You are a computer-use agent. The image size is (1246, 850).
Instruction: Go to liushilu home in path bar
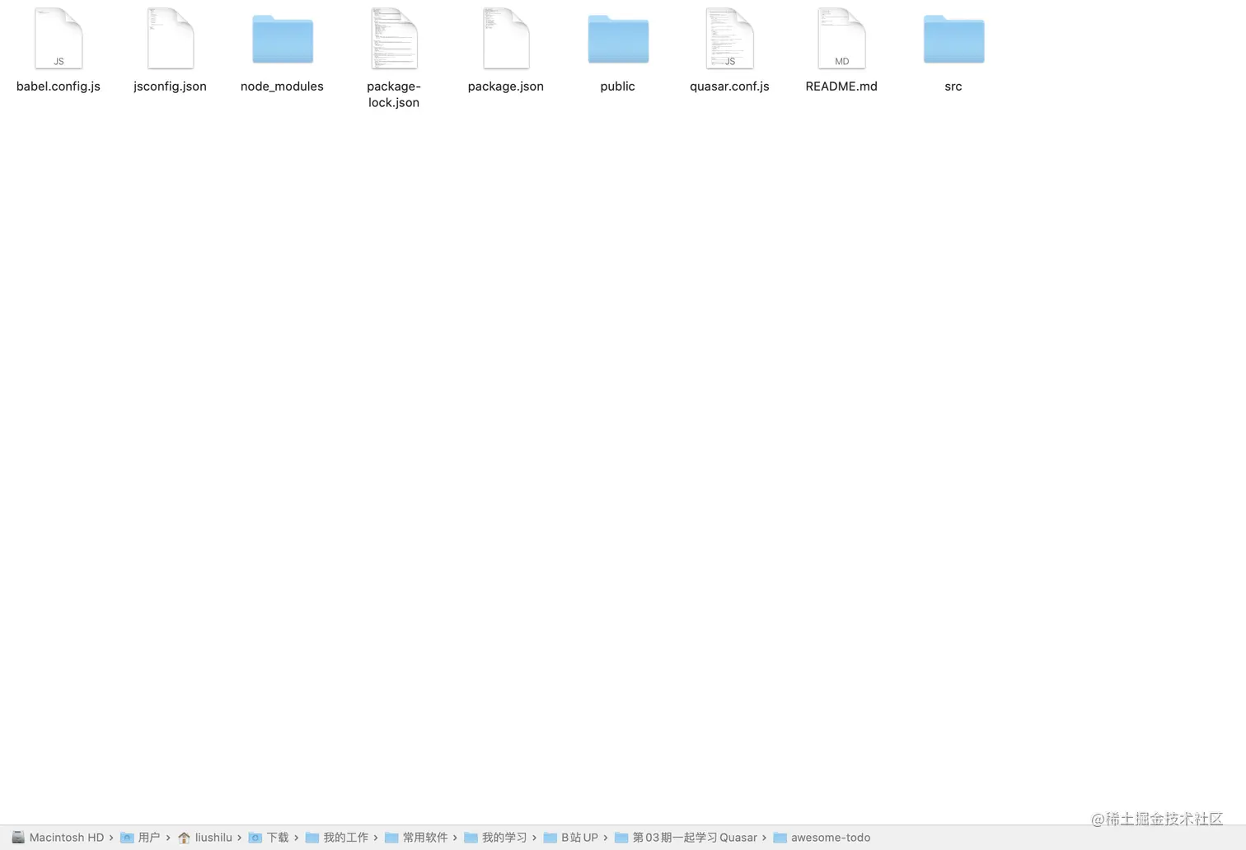pyautogui.click(x=204, y=838)
